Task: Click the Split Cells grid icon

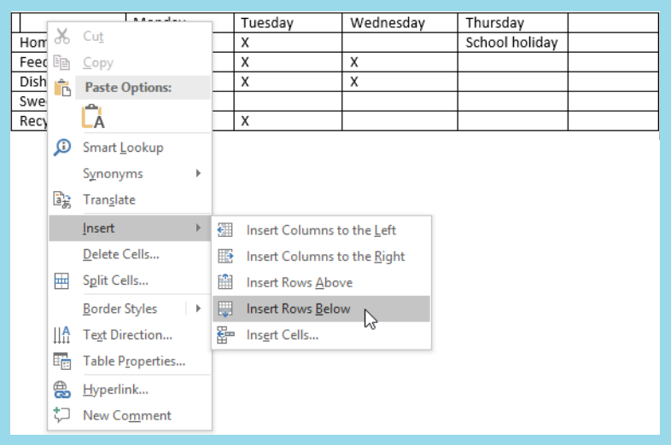Action: [61, 280]
